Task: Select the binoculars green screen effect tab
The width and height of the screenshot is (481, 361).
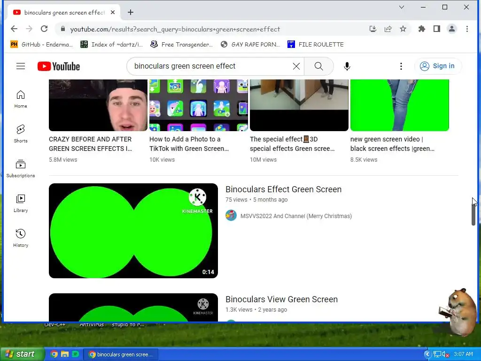Action: point(64,12)
